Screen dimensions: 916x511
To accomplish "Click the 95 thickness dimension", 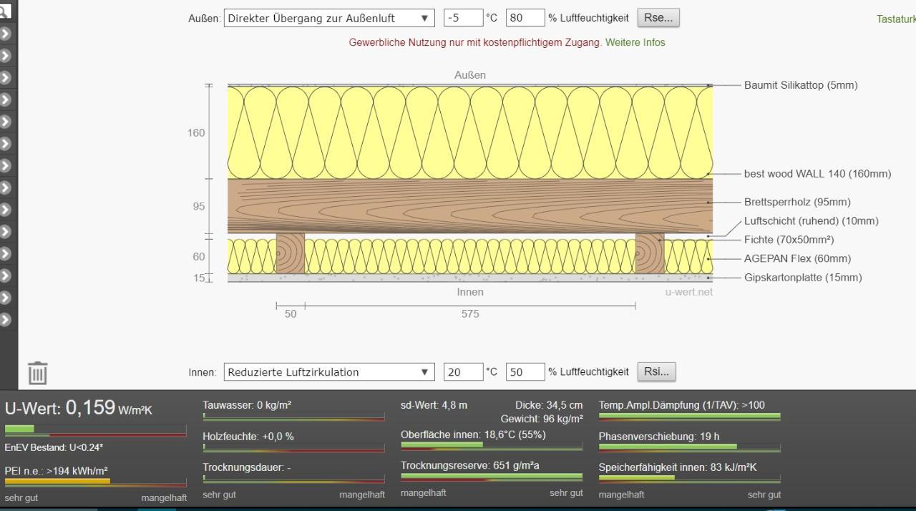I will (198, 206).
